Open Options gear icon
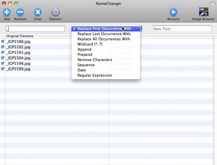This screenshot has width=217, height=165. pyautogui.click(x=55, y=12)
